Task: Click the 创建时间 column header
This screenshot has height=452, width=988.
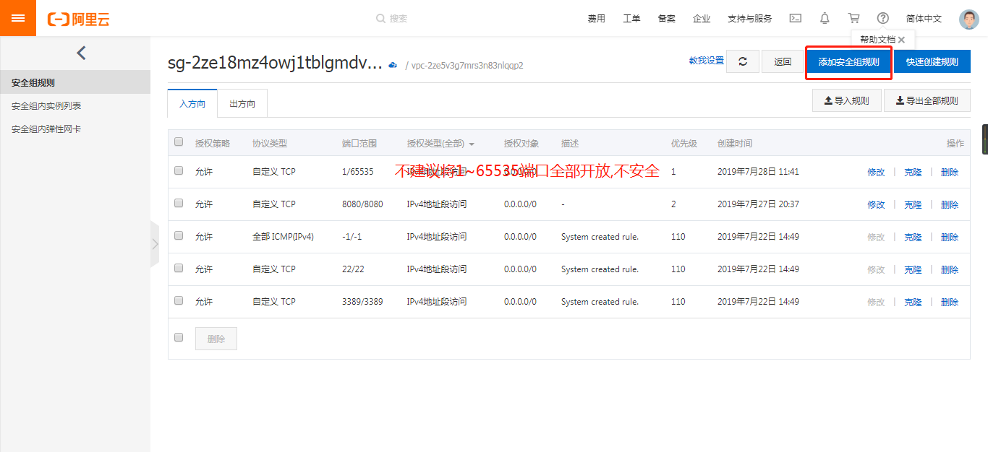Action: (x=735, y=143)
